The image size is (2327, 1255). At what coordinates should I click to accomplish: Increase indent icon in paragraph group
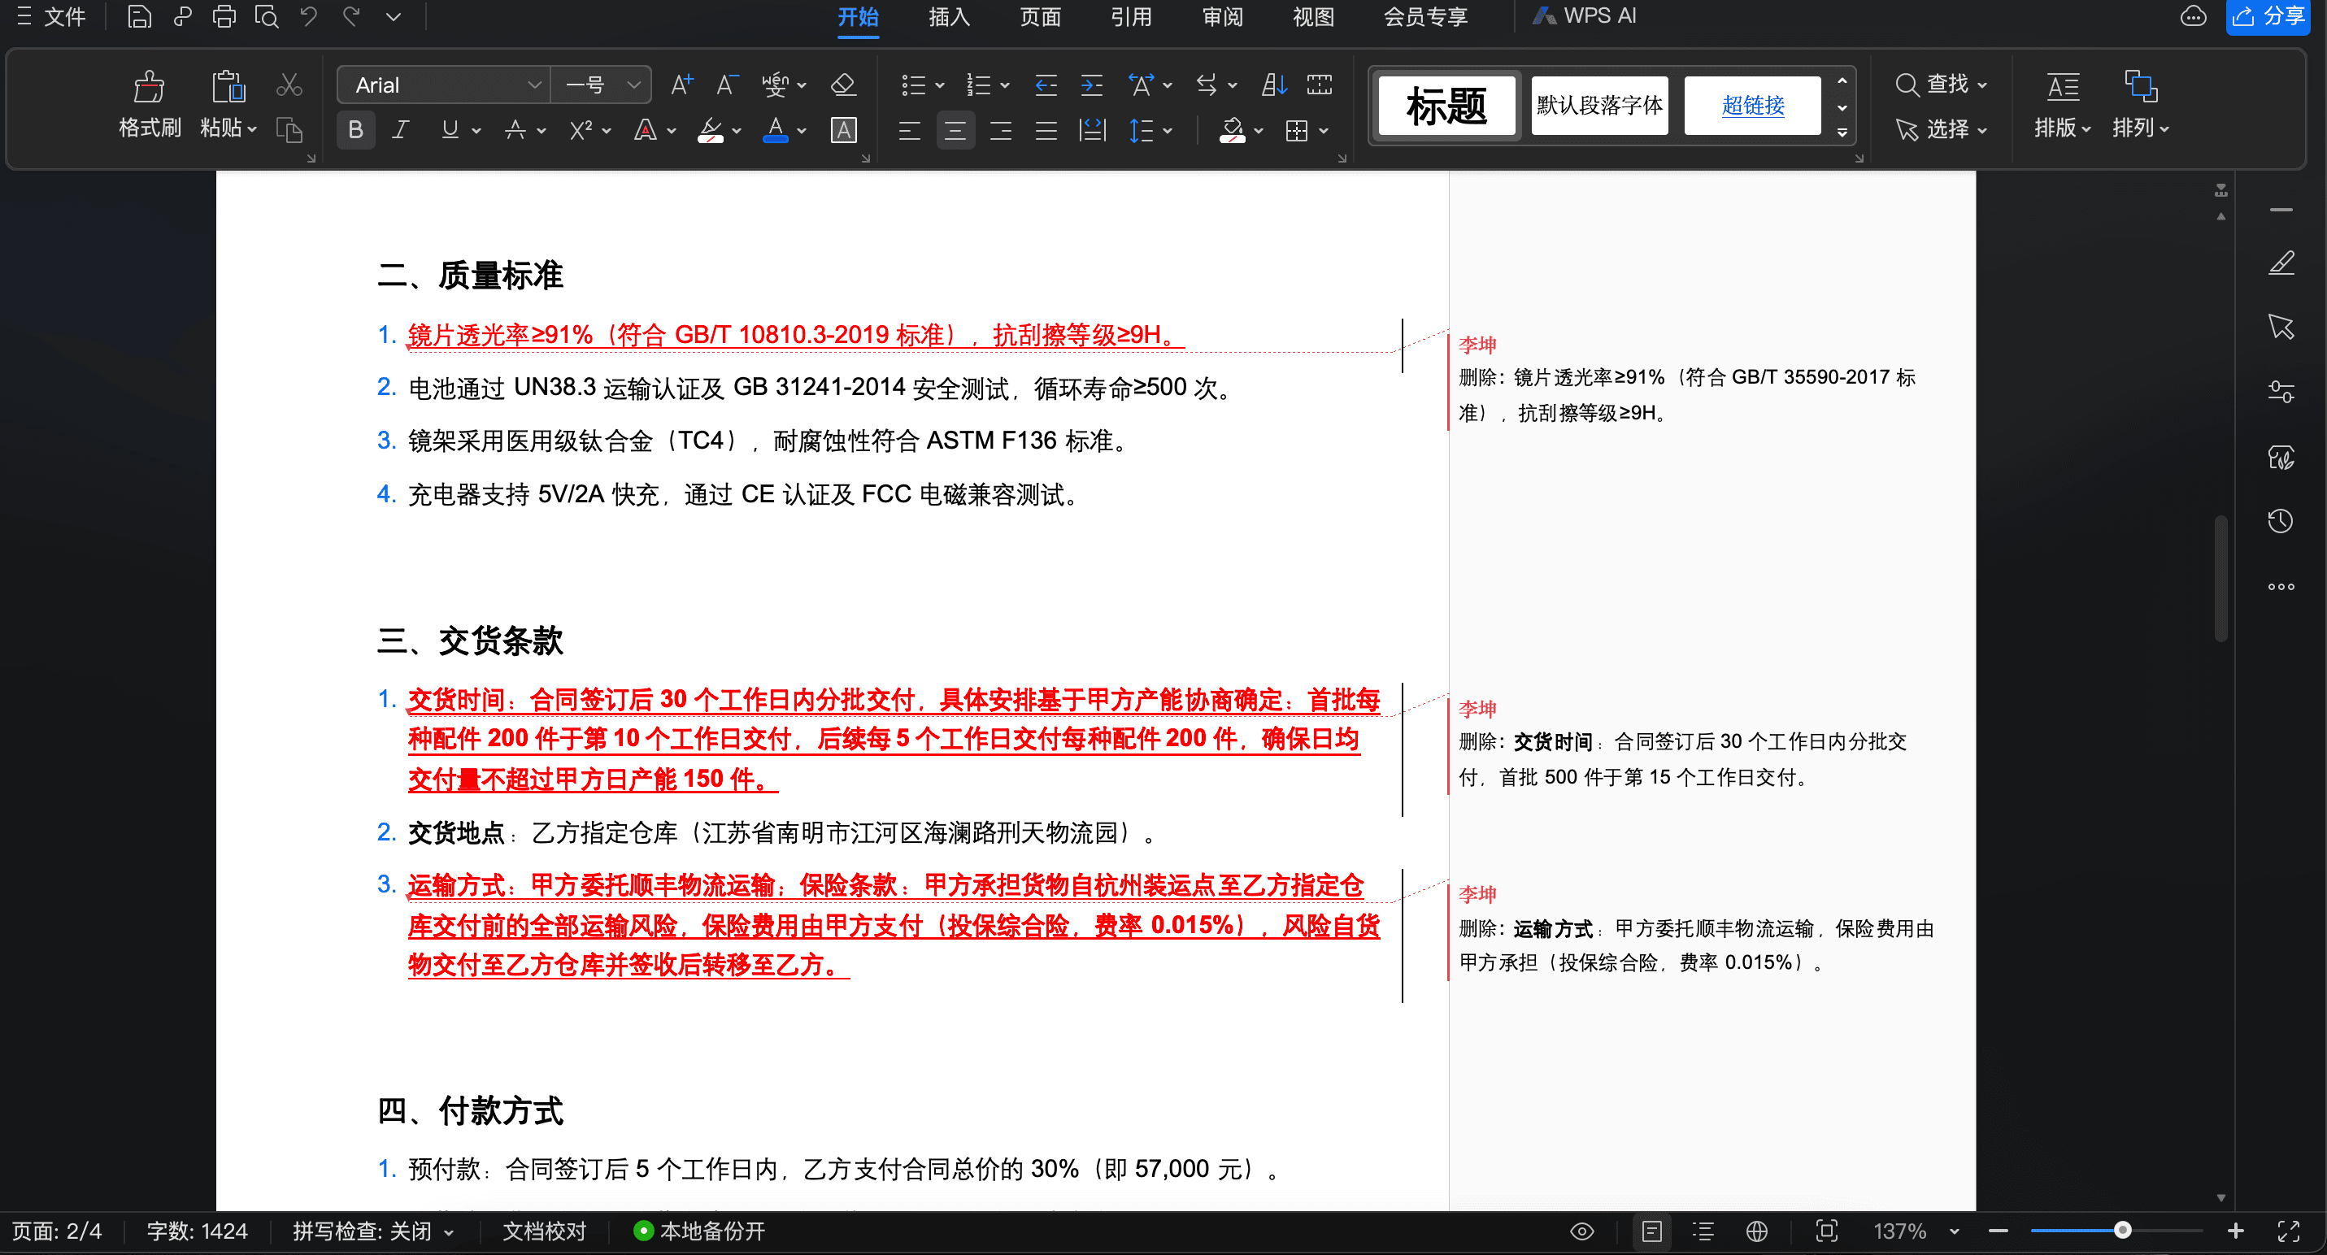click(1092, 85)
